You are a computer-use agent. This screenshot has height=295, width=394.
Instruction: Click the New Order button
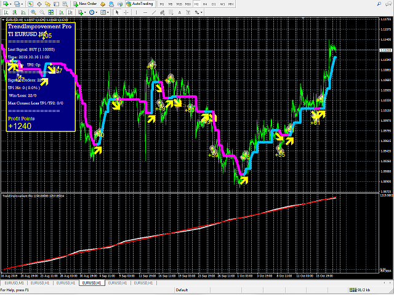coord(85,4)
